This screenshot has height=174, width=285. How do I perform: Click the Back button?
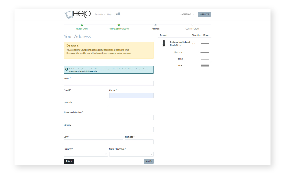point(69,161)
